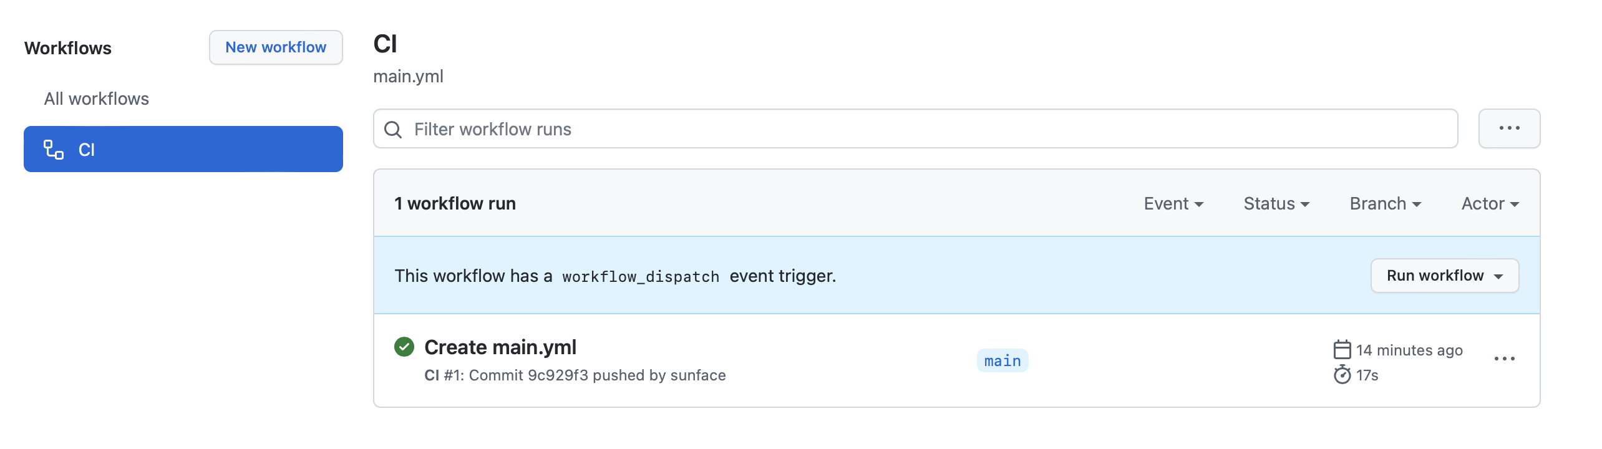Screen dimensions: 1602x449
Task: Open the run row's three-dot options menu
Action: point(1504,359)
